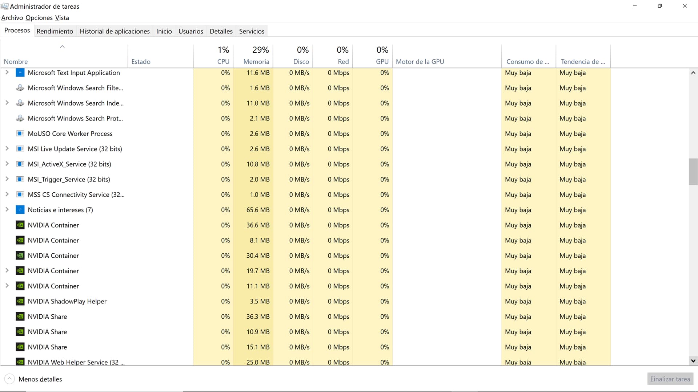Click the Microsoft Windows Search Protocol icon
This screenshot has width=698, height=392.
coord(20,118)
